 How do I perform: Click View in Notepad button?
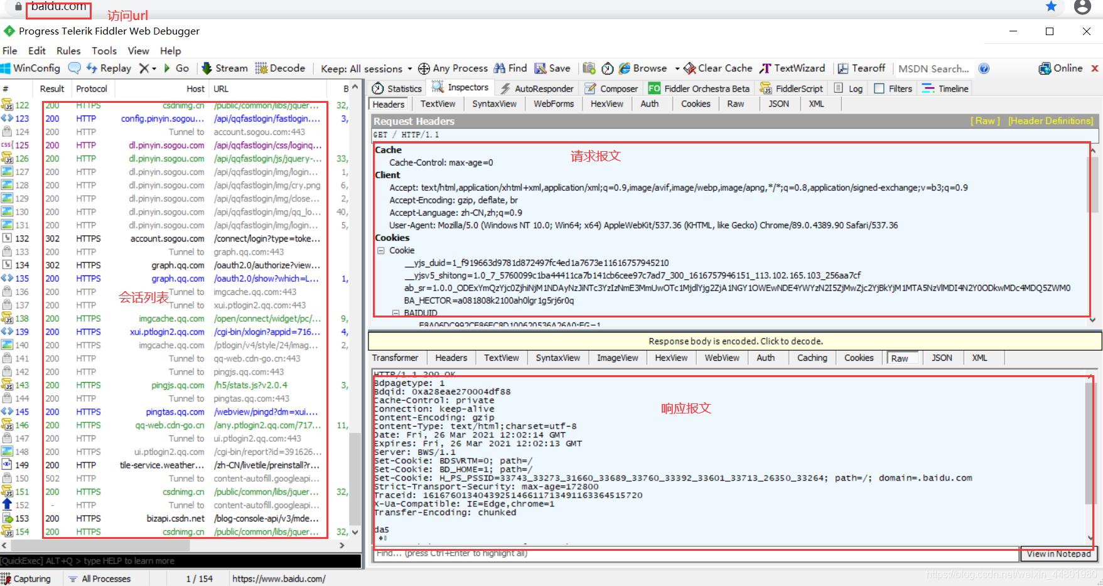(x=1058, y=554)
